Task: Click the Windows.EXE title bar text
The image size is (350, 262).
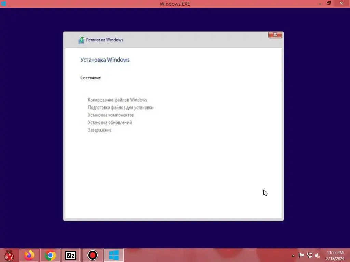Action: click(x=175, y=4)
